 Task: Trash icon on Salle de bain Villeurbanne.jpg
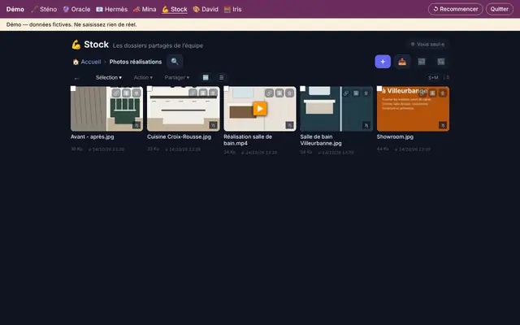[x=366, y=93]
